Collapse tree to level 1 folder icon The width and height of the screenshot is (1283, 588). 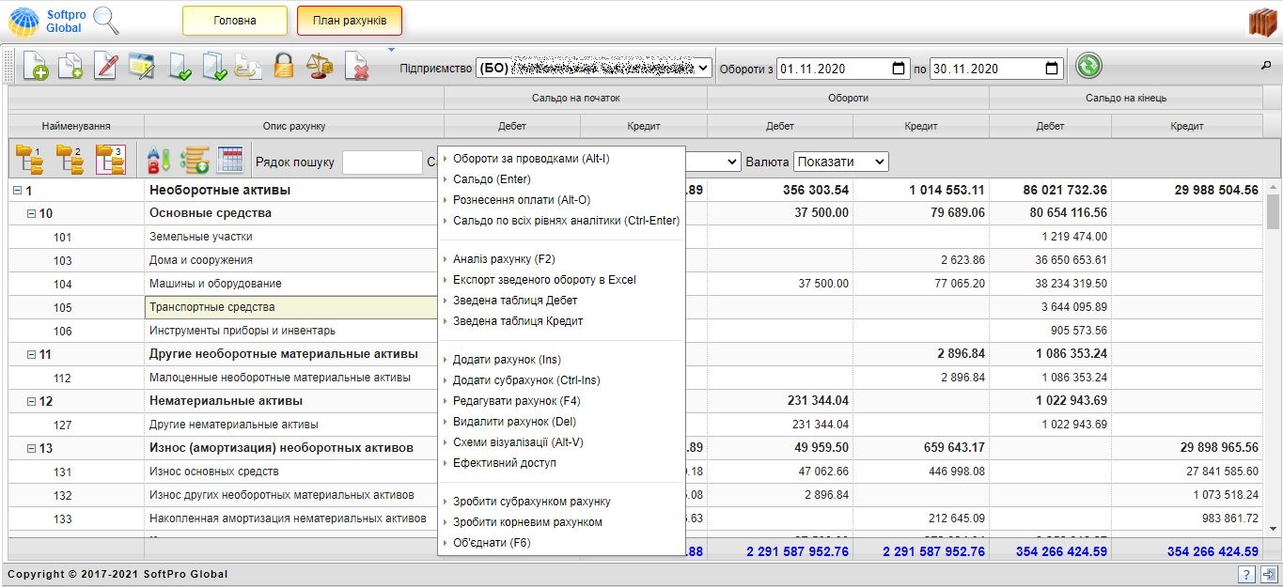pyautogui.click(x=29, y=160)
